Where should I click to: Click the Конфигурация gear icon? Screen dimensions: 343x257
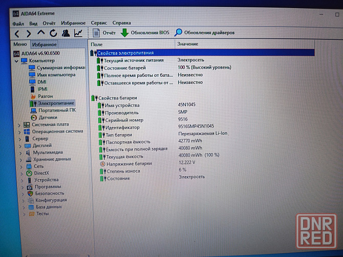coord(31,200)
